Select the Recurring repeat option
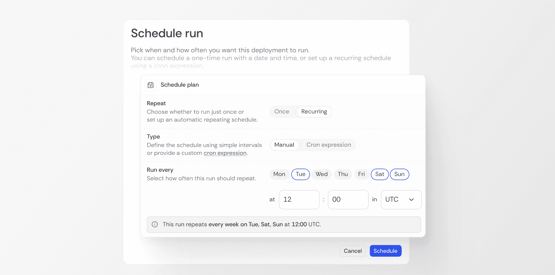The image size is (555, 275). coord(314,112)
